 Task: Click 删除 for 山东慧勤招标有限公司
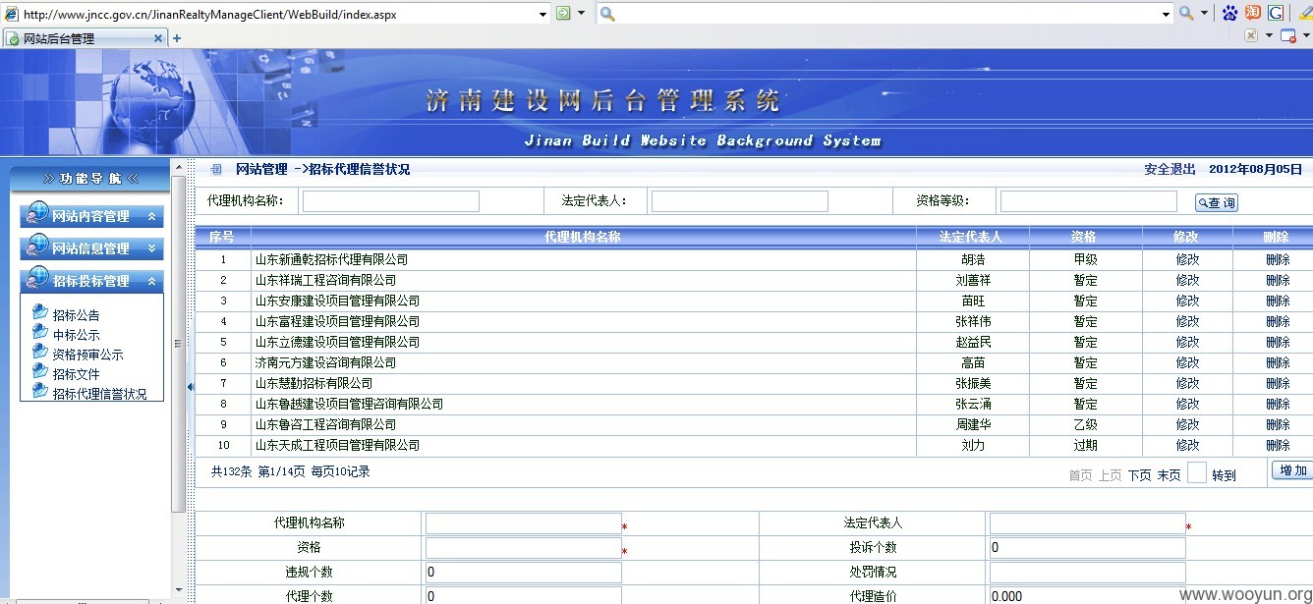[1278, 383]
